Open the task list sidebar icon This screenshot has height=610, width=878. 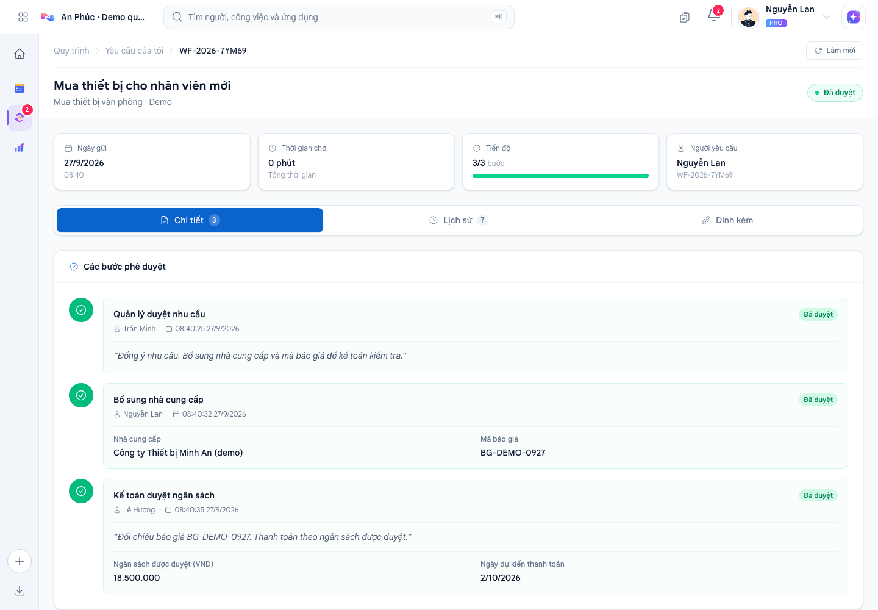tap(20, 88)
